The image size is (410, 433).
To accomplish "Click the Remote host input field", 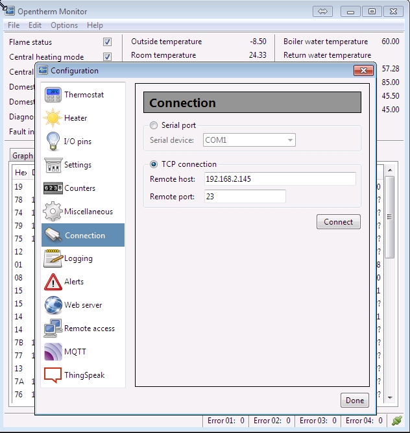I will (280, 179).
